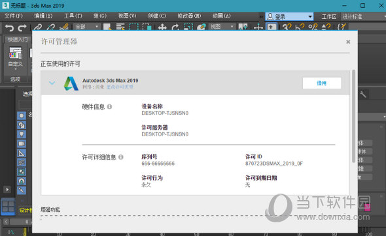Activate the Bind to Space Warp tool
Image resolution: width=386 pixels, height=236 pixels.
(63, 27)
